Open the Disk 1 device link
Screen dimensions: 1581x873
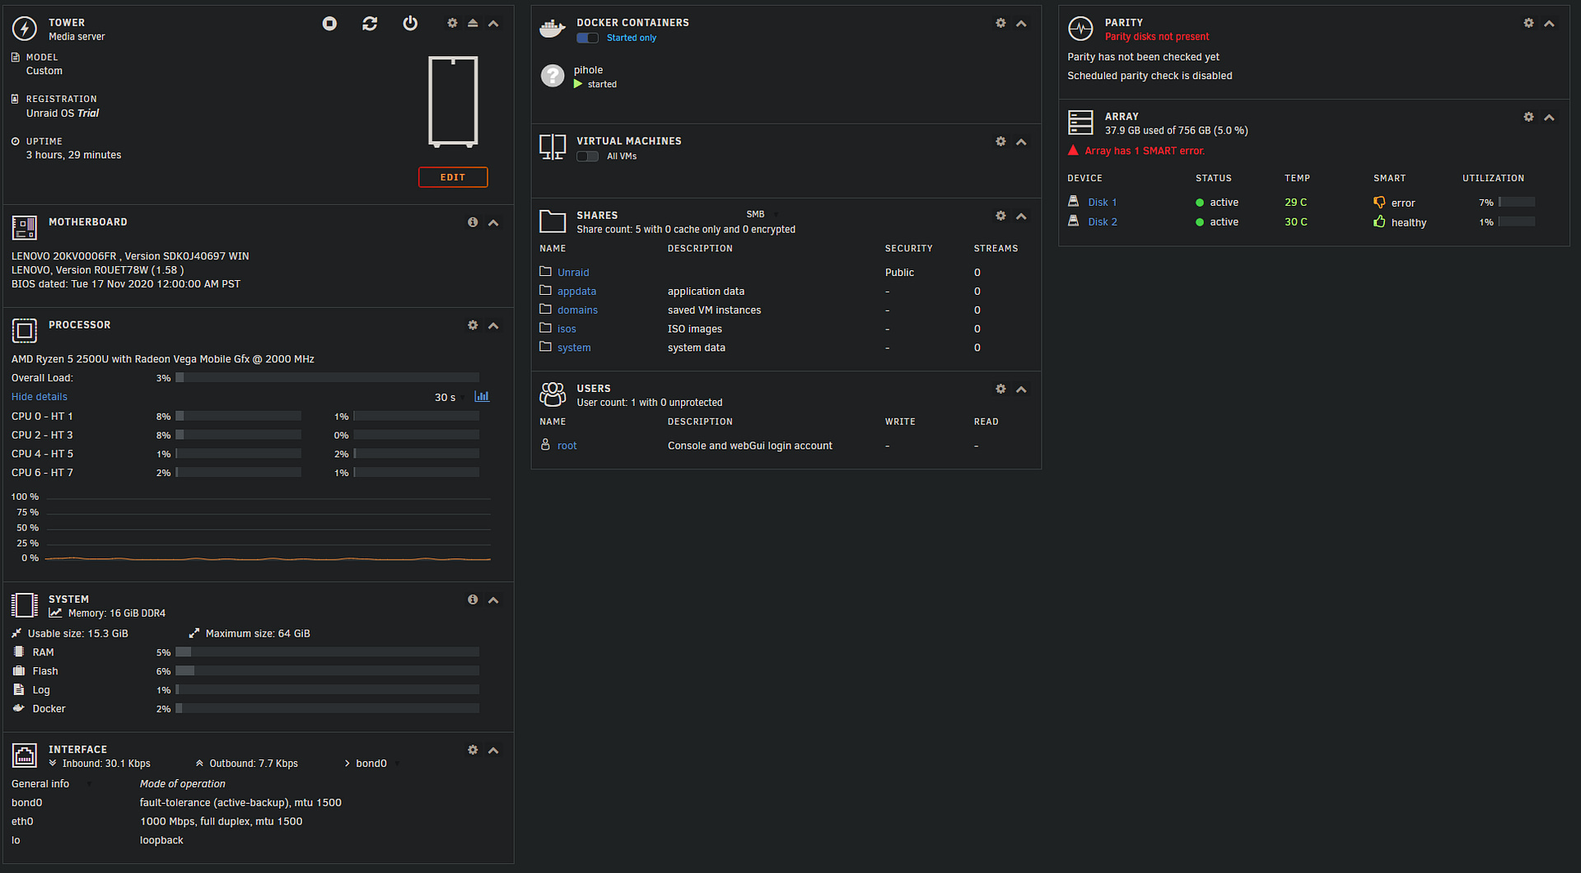(1102, 203)
